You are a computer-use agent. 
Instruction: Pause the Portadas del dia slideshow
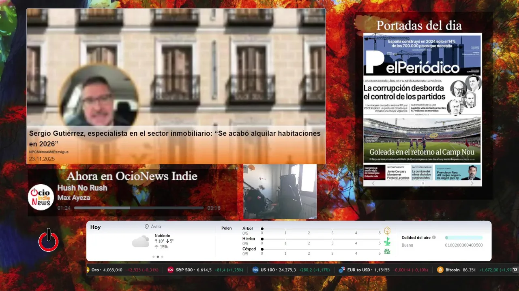(422, 183)
